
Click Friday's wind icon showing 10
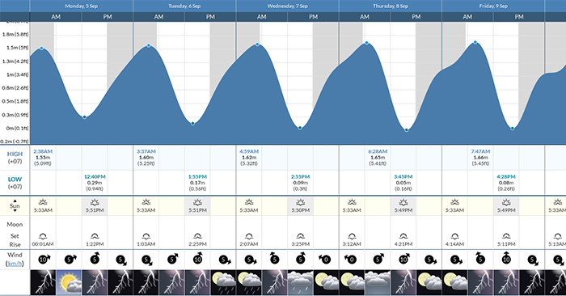506,258
